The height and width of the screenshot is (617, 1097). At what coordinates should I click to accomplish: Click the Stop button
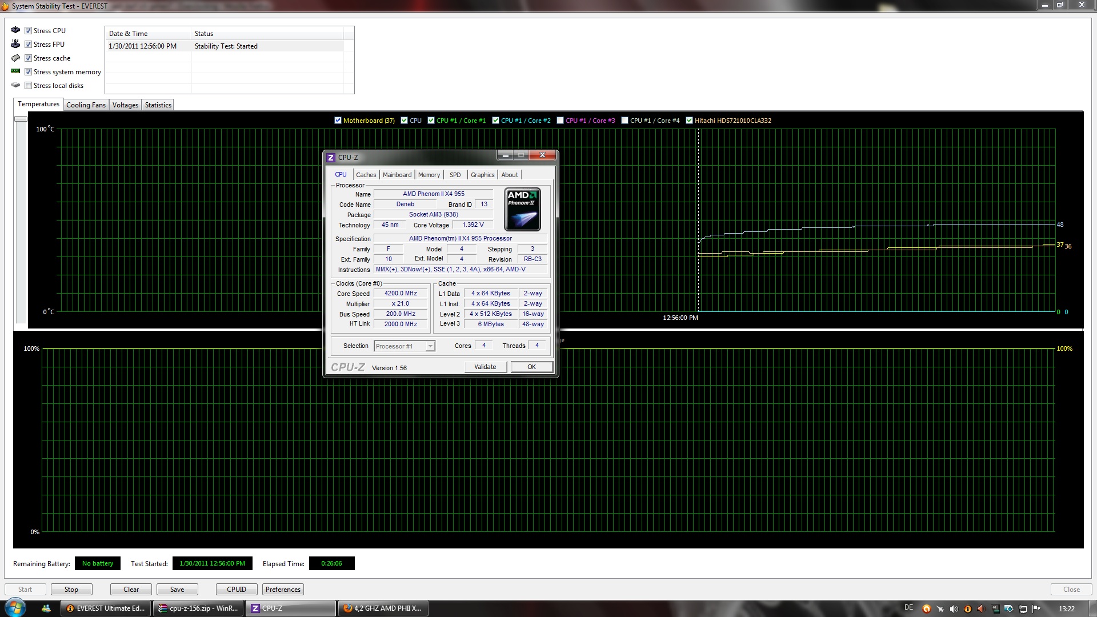71,589
